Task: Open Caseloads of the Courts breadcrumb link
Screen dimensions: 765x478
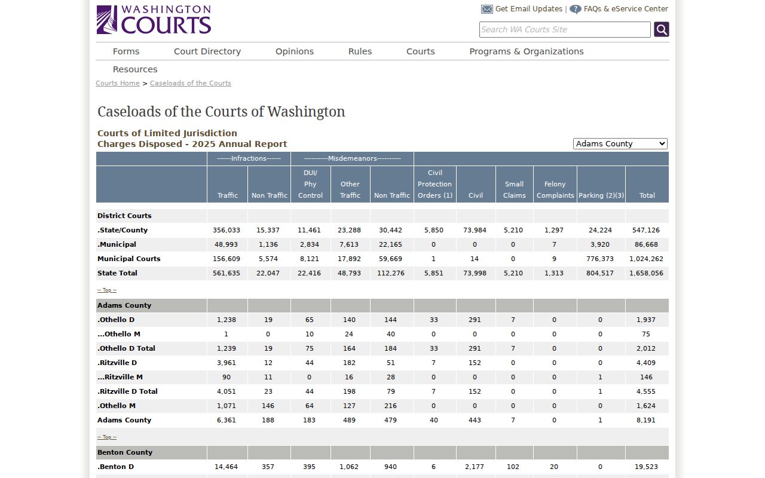Action: tap(191, 83)
